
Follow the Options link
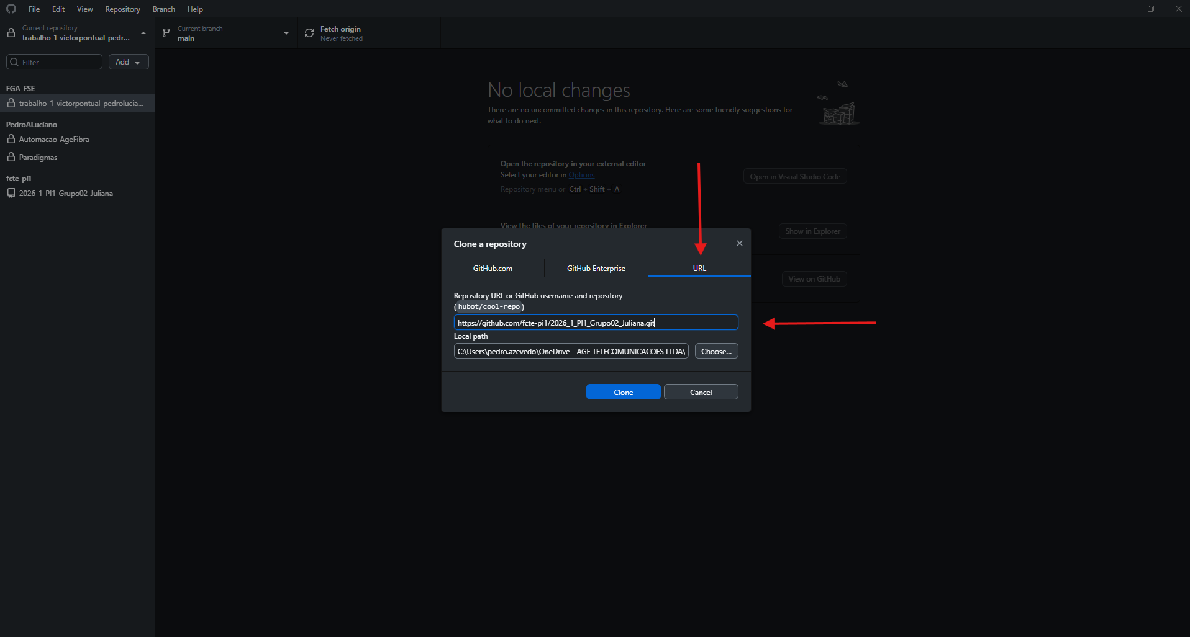tap(581, 175)
